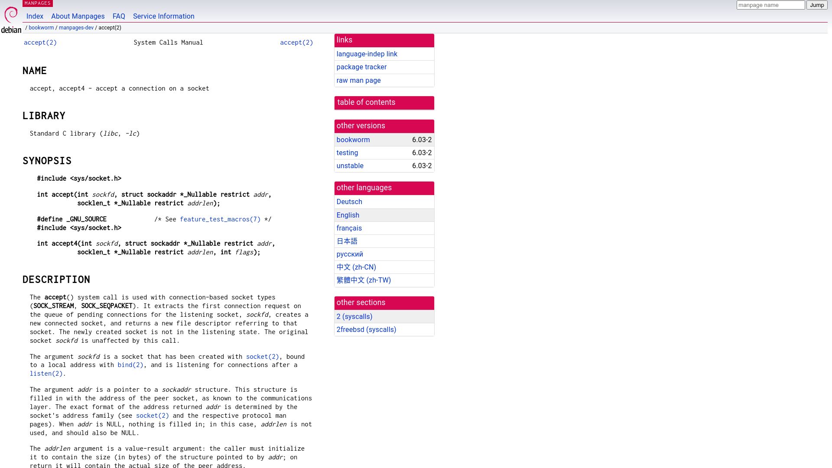The image size is (832, 468).
Task: Click 'System Calls Manual' header text
Action: pyautogui.click(x=168, y=42)
